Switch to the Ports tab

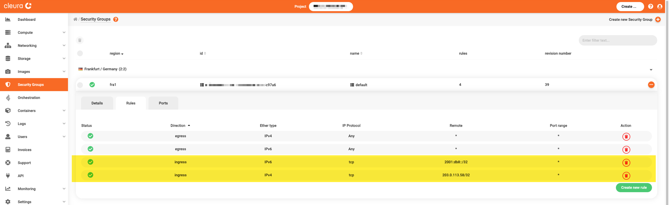coord(163,103)
